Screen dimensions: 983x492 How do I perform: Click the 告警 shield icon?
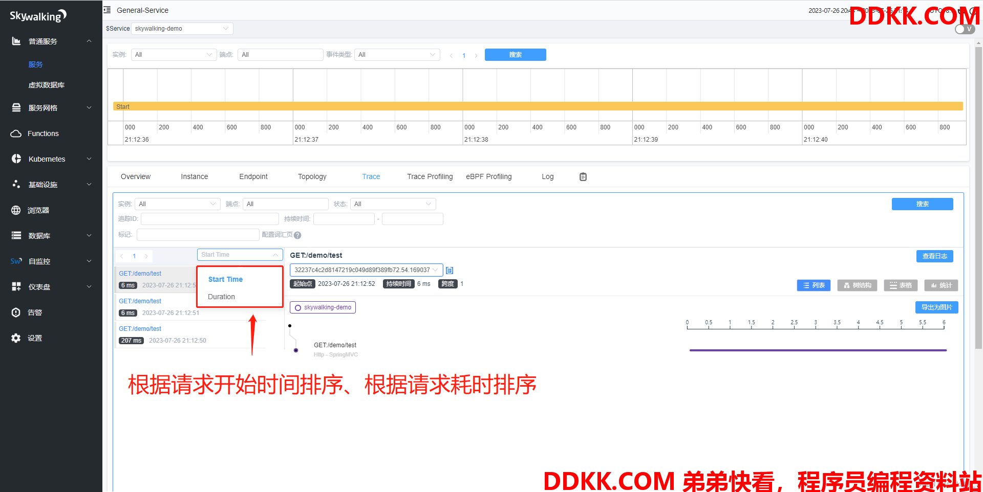tap(16, 312)
